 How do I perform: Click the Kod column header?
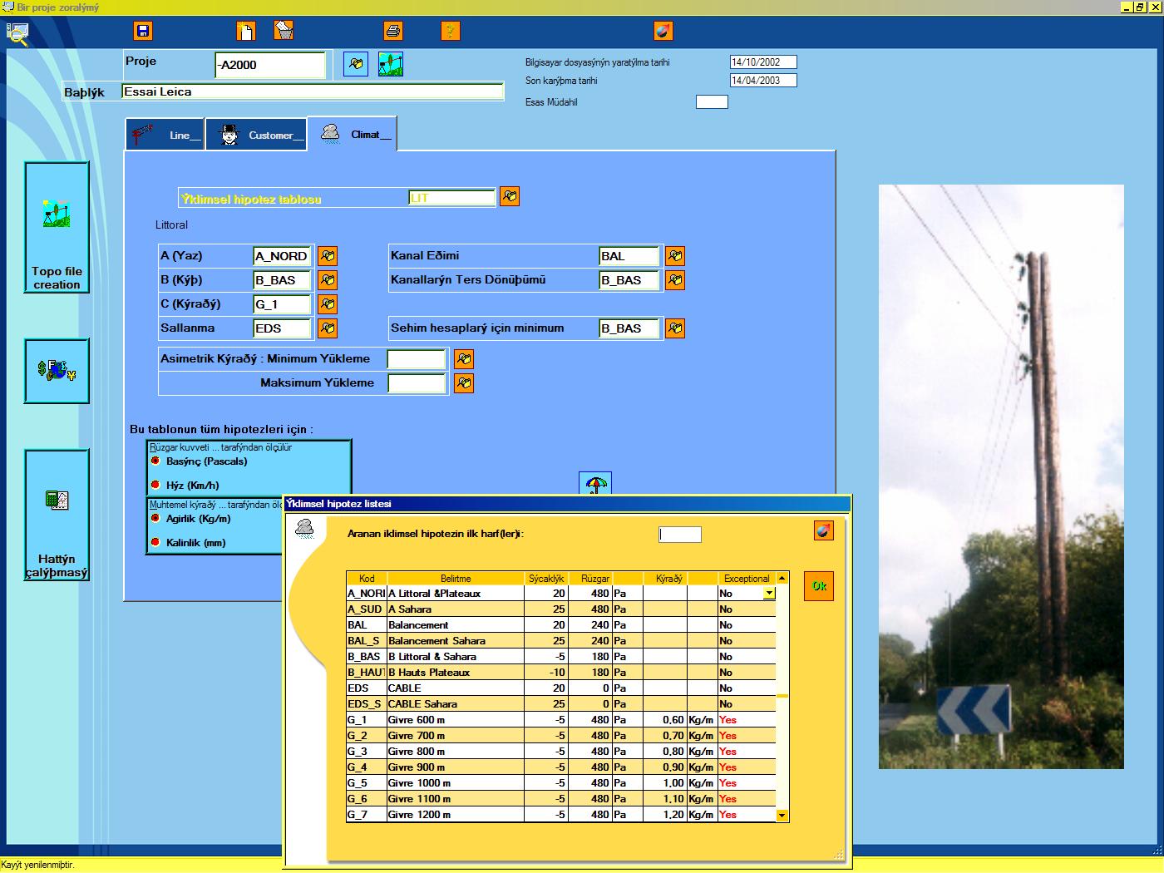click(x=367, y=578)
